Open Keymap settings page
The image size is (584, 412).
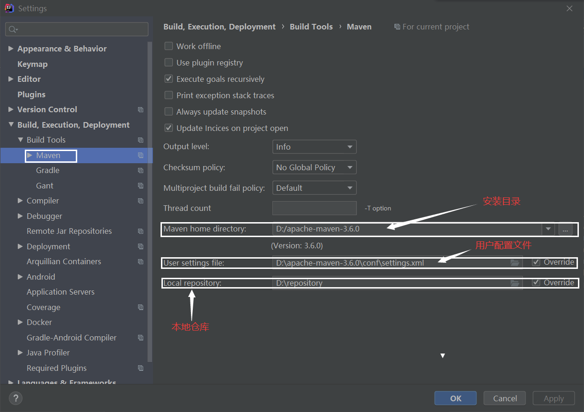32,64
